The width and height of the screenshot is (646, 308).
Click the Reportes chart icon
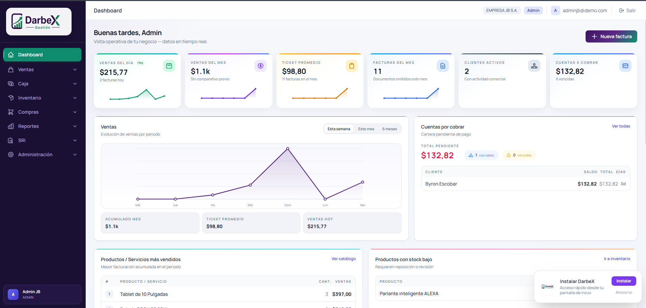(x=11, y=126)
